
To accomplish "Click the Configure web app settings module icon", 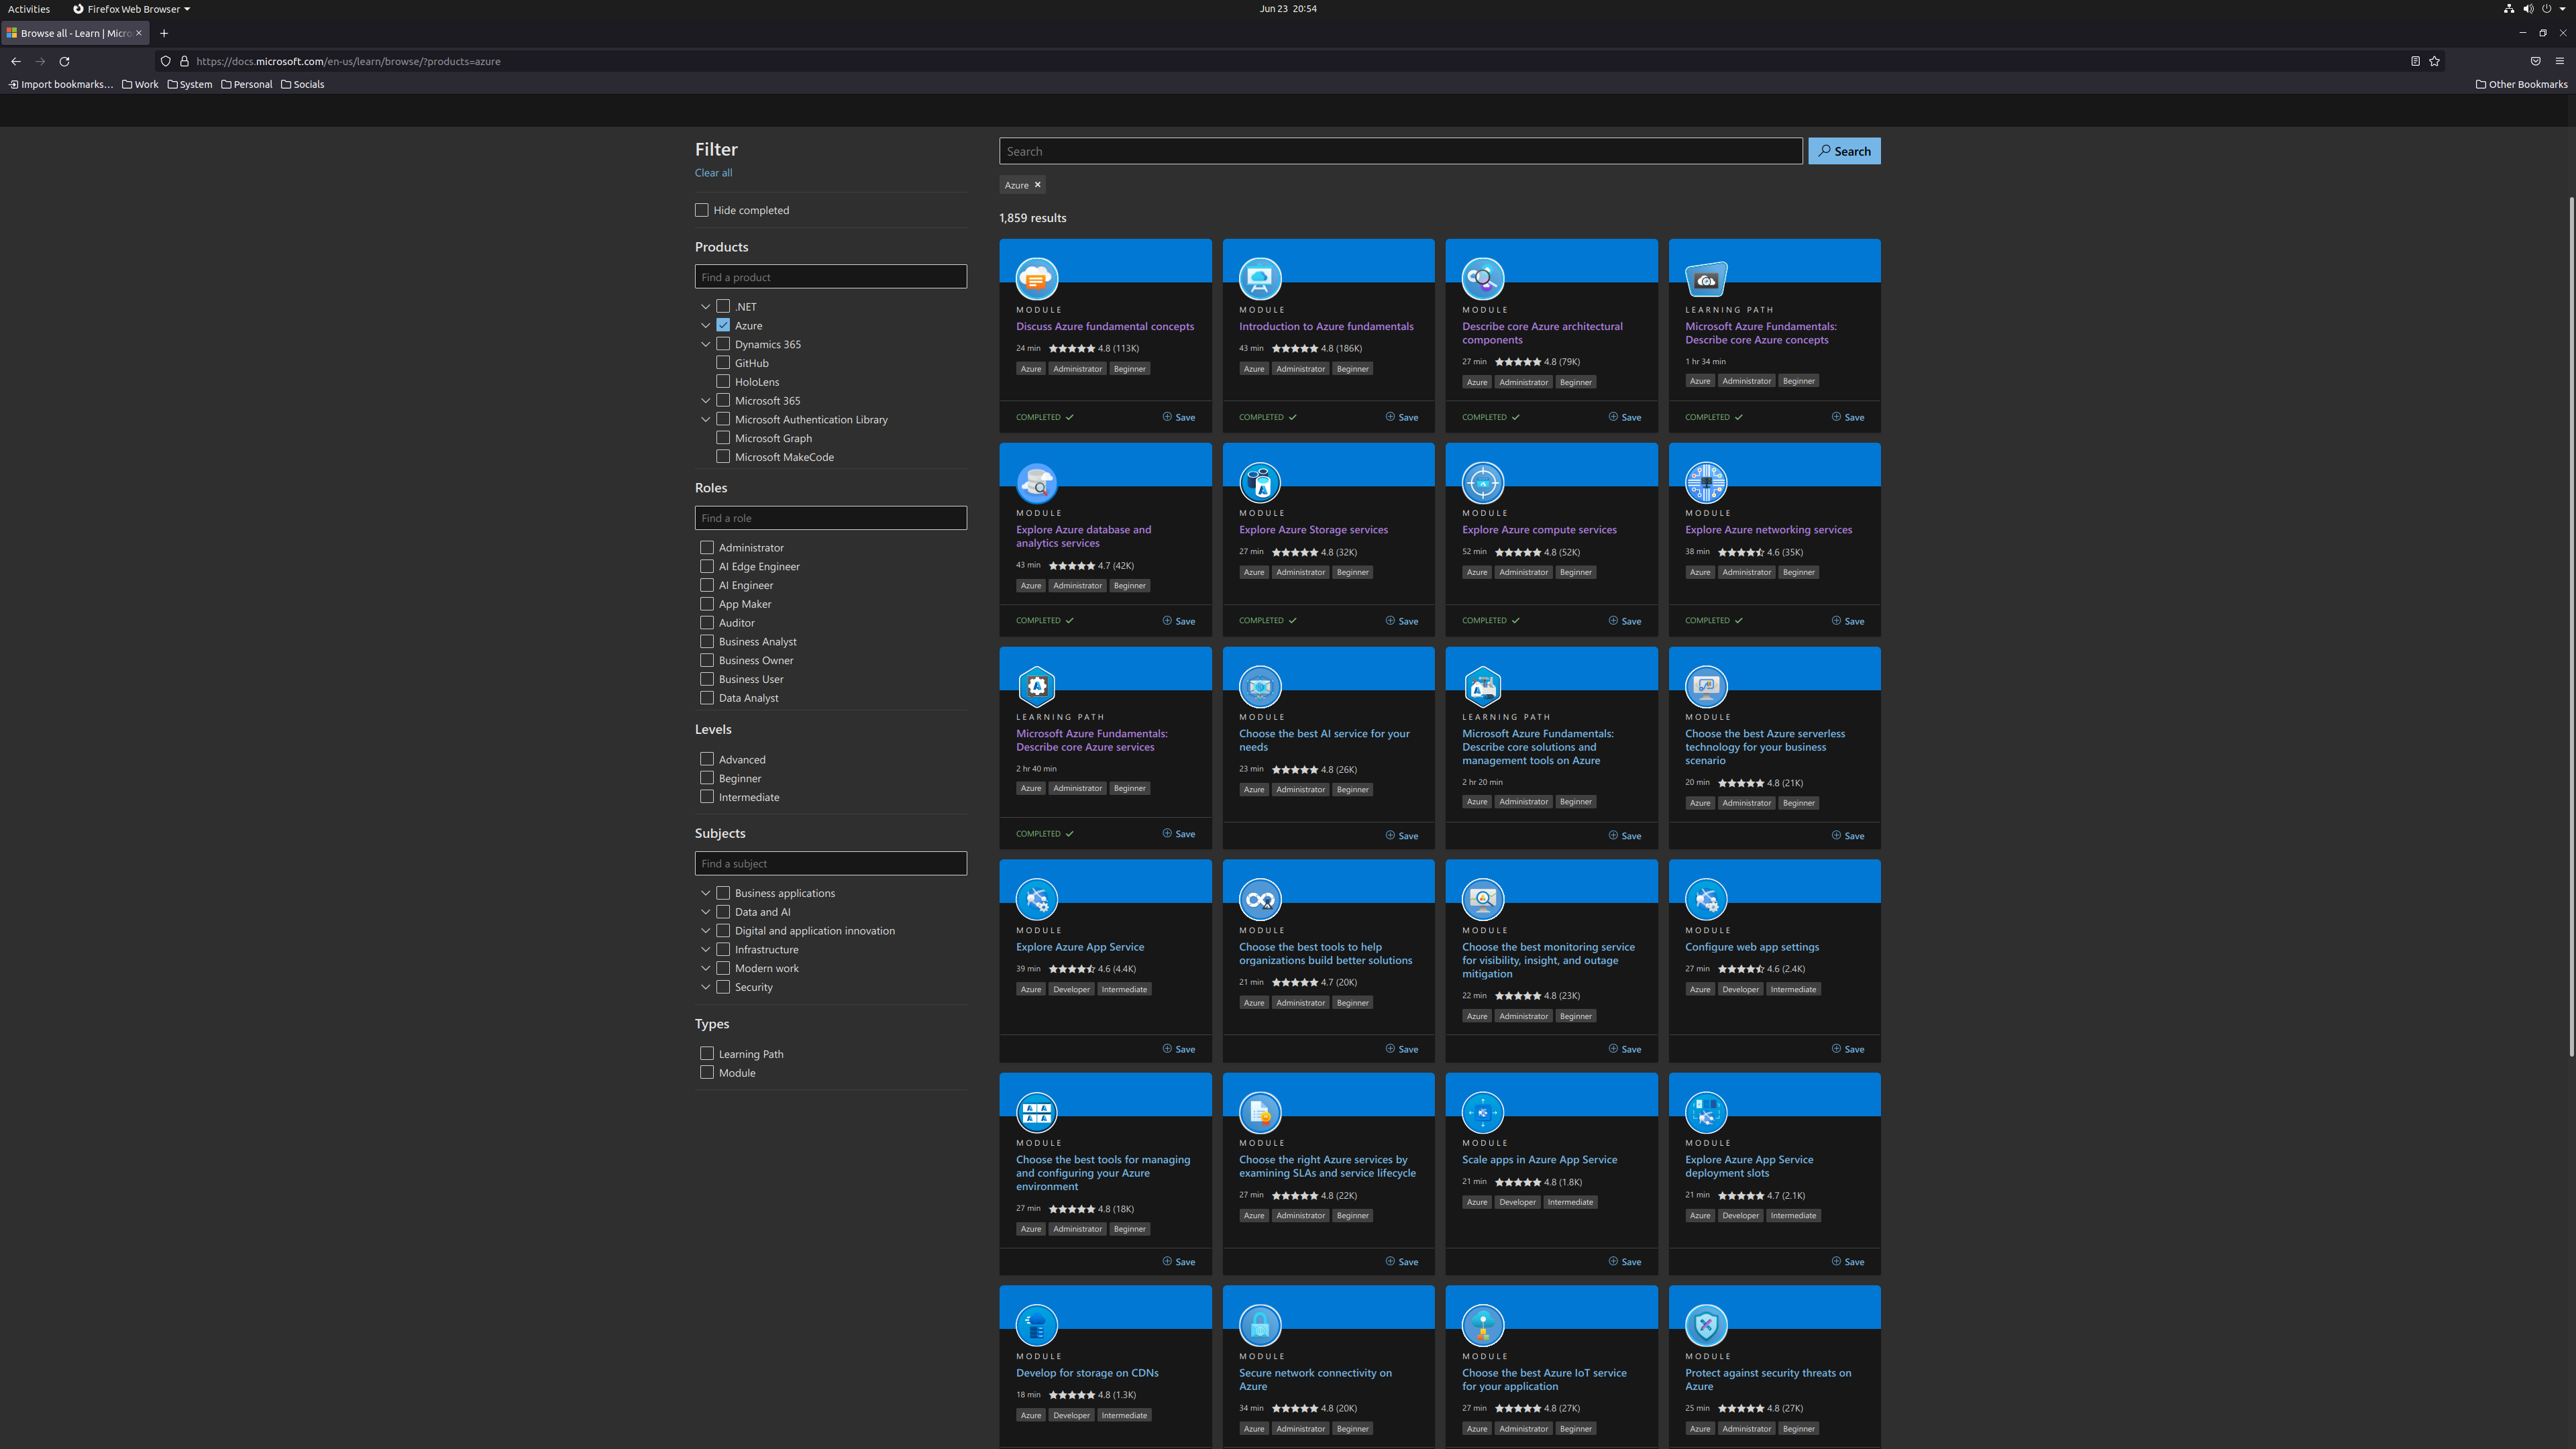I will [x=1706, y=900].
